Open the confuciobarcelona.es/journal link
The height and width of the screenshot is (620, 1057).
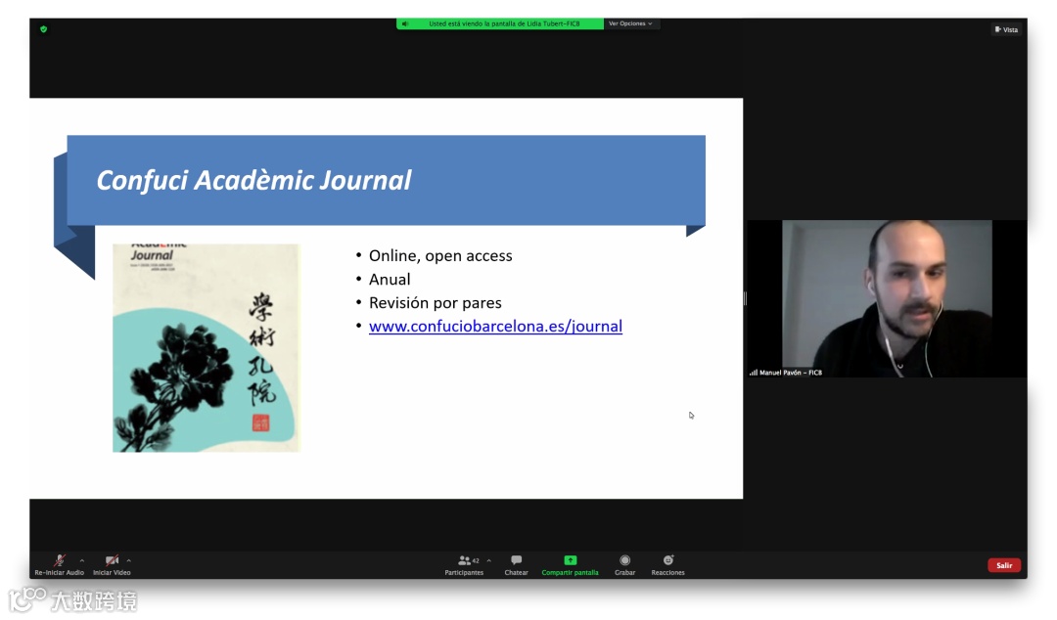495,327
